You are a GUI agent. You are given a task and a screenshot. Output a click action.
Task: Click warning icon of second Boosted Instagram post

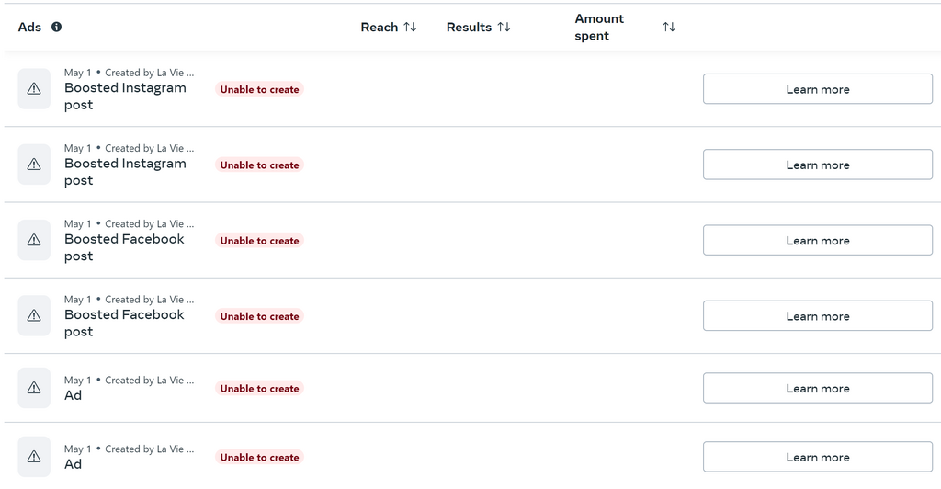(34, 165)
